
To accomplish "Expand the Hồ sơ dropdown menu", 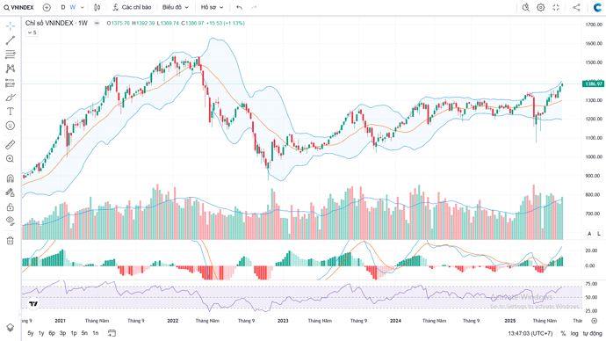I will pos(213,7).
